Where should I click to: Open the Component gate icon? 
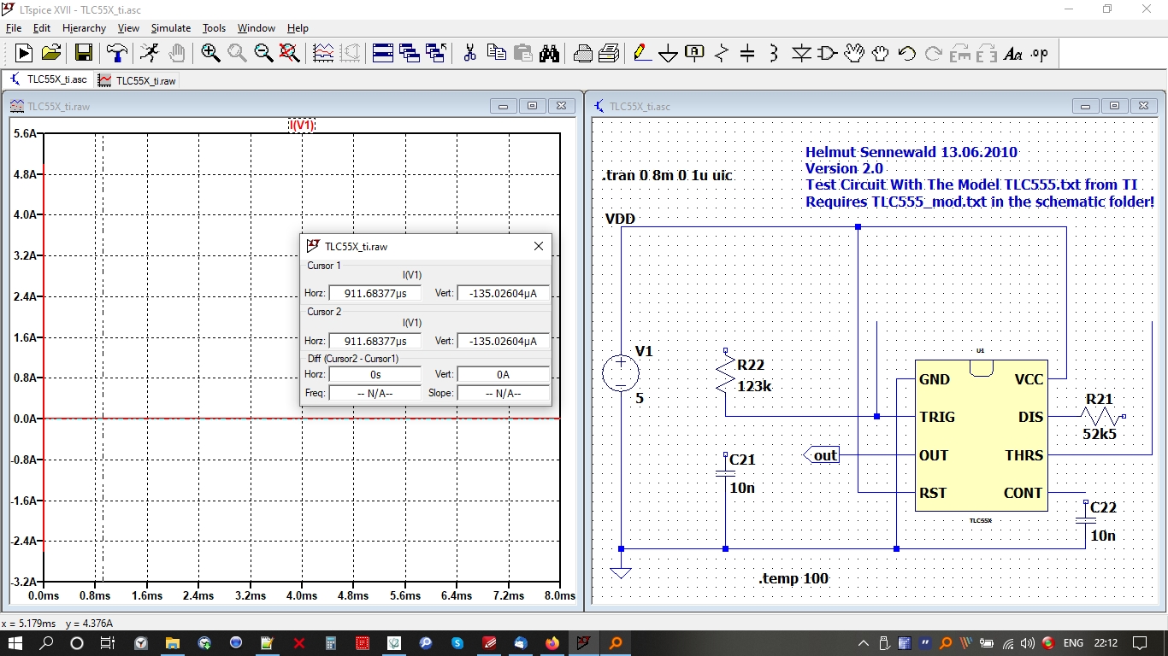tap(828, 53)
